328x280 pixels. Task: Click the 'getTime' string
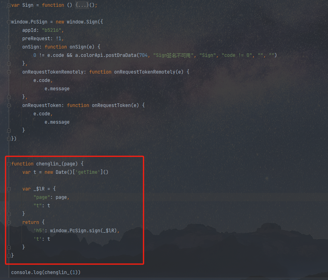[x=87, y=172]
